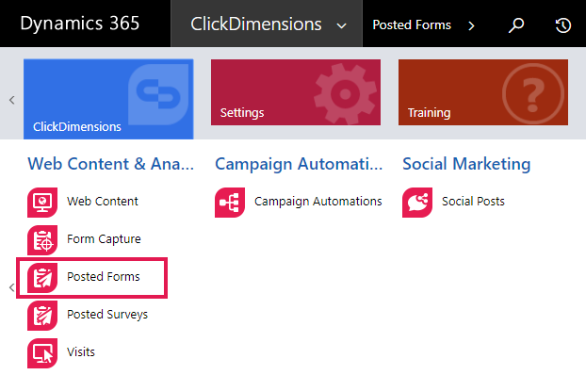Click the Web Content monitor icon

tap(42, 203)
